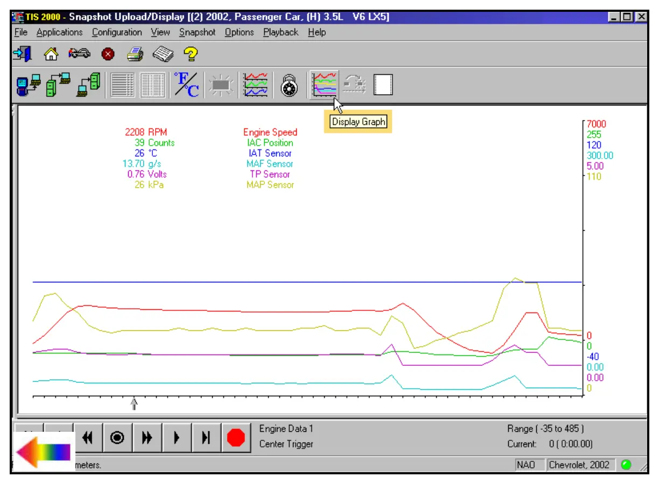Click the Display Graph toolbar icon
The image size is (659, 484).
pos(325,84)
